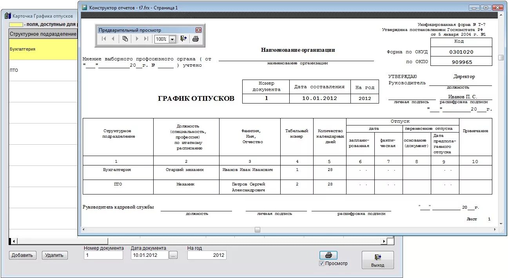Click the ГРАФИК ОТПУСКОВ title
The height and width of the screenshot is (278, 508).
tap(196, 99)
